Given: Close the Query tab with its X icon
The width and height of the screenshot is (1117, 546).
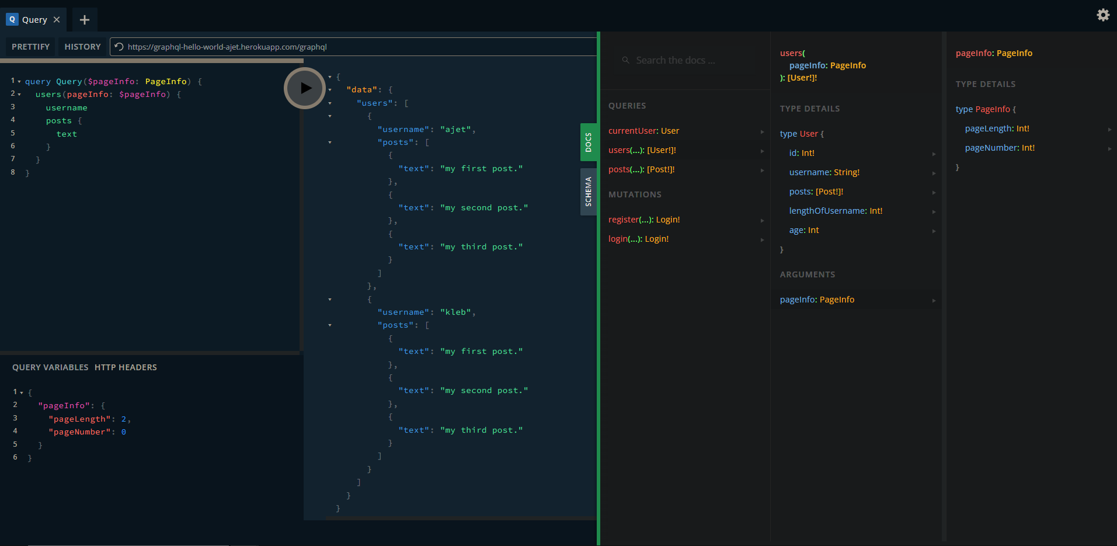Looking at the screenshot, I should [57, 19].
